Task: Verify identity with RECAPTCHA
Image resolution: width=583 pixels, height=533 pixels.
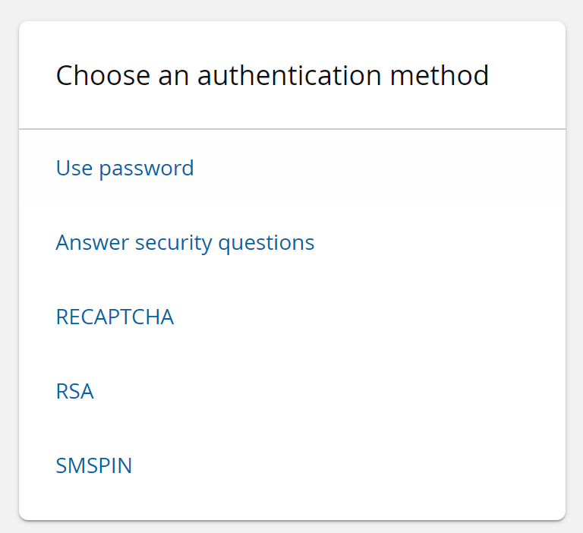Action: (115, 317)
